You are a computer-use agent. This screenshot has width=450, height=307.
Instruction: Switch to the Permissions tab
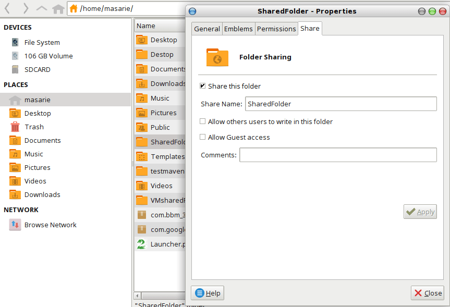click(x=276, y=29)
